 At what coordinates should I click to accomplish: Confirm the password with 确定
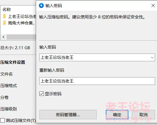[x=117, y=115]
